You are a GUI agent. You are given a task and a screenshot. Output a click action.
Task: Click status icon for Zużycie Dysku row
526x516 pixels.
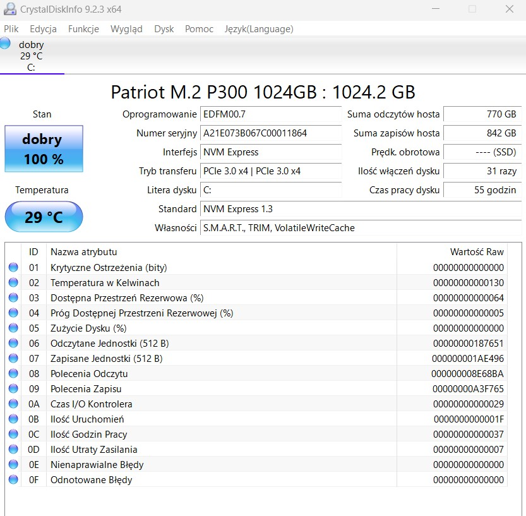click(x=13, y=328)
